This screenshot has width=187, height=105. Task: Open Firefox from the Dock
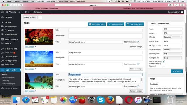(110, 100)
